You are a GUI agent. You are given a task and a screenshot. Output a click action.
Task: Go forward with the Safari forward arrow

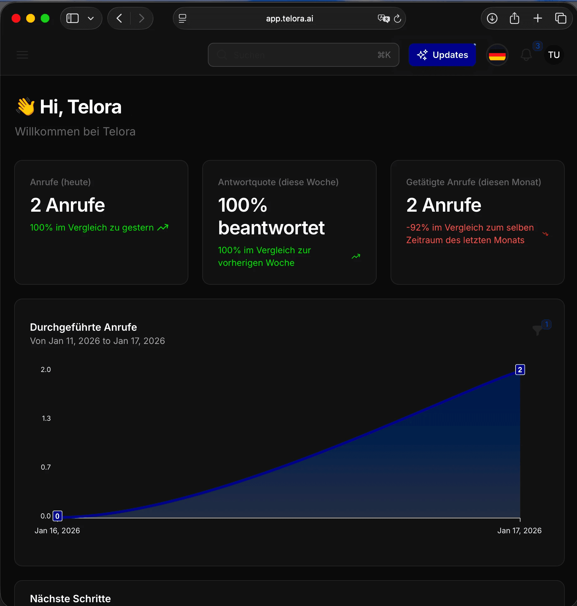pyautogui.click(x=141, y=18)
